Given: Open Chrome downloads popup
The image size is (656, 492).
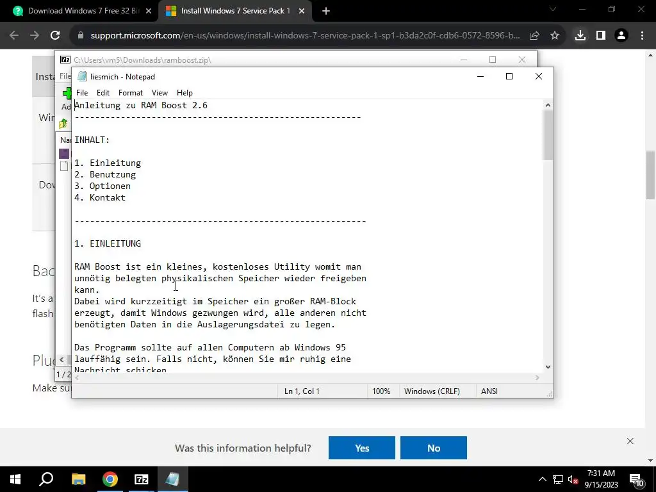Looking at the screenshot, I should click(580, 36).
